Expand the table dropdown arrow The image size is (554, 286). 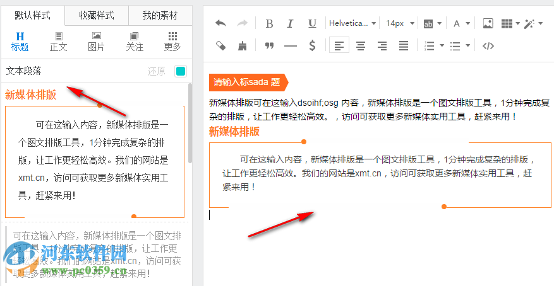tap(517, 23)
